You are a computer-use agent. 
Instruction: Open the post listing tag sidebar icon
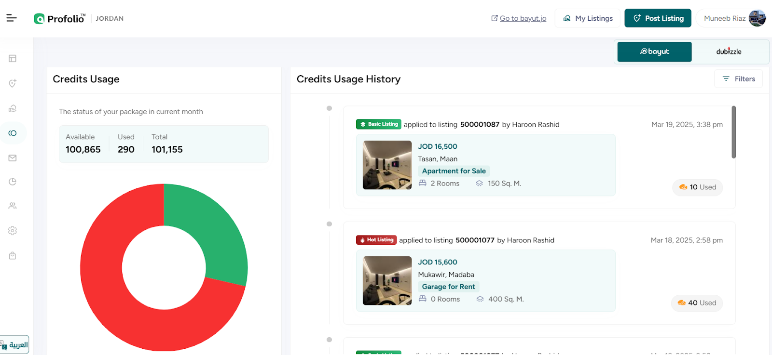click(x=13, y=83)
